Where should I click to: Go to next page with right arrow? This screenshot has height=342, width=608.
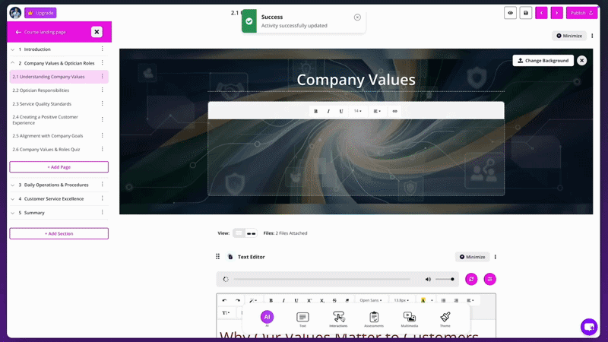coord(557,13)
